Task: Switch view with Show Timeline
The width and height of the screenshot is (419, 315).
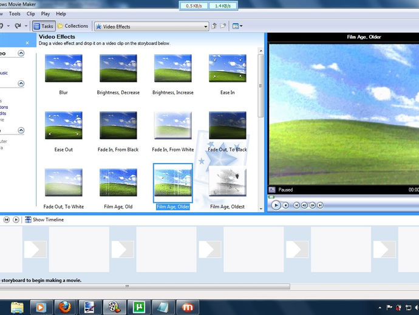Action: coord(44,220)
